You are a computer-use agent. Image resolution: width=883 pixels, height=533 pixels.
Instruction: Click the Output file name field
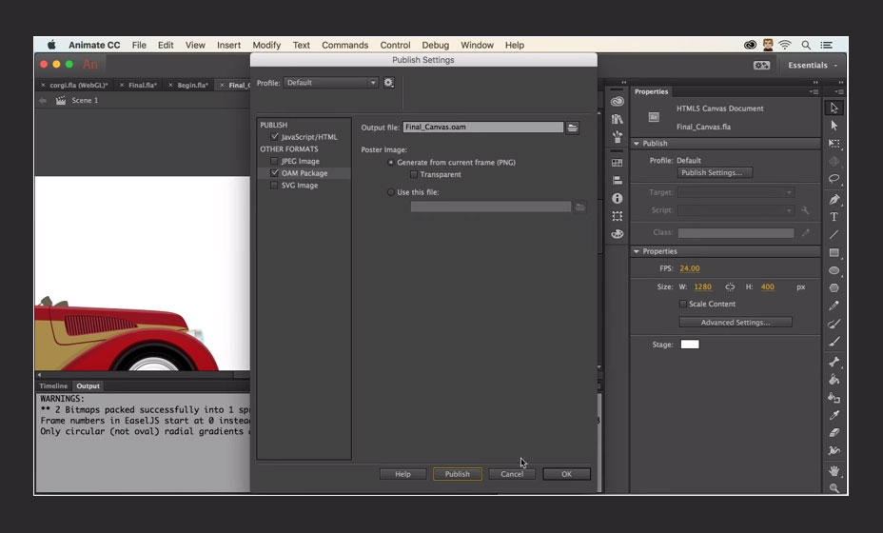(x=482, y=128)
